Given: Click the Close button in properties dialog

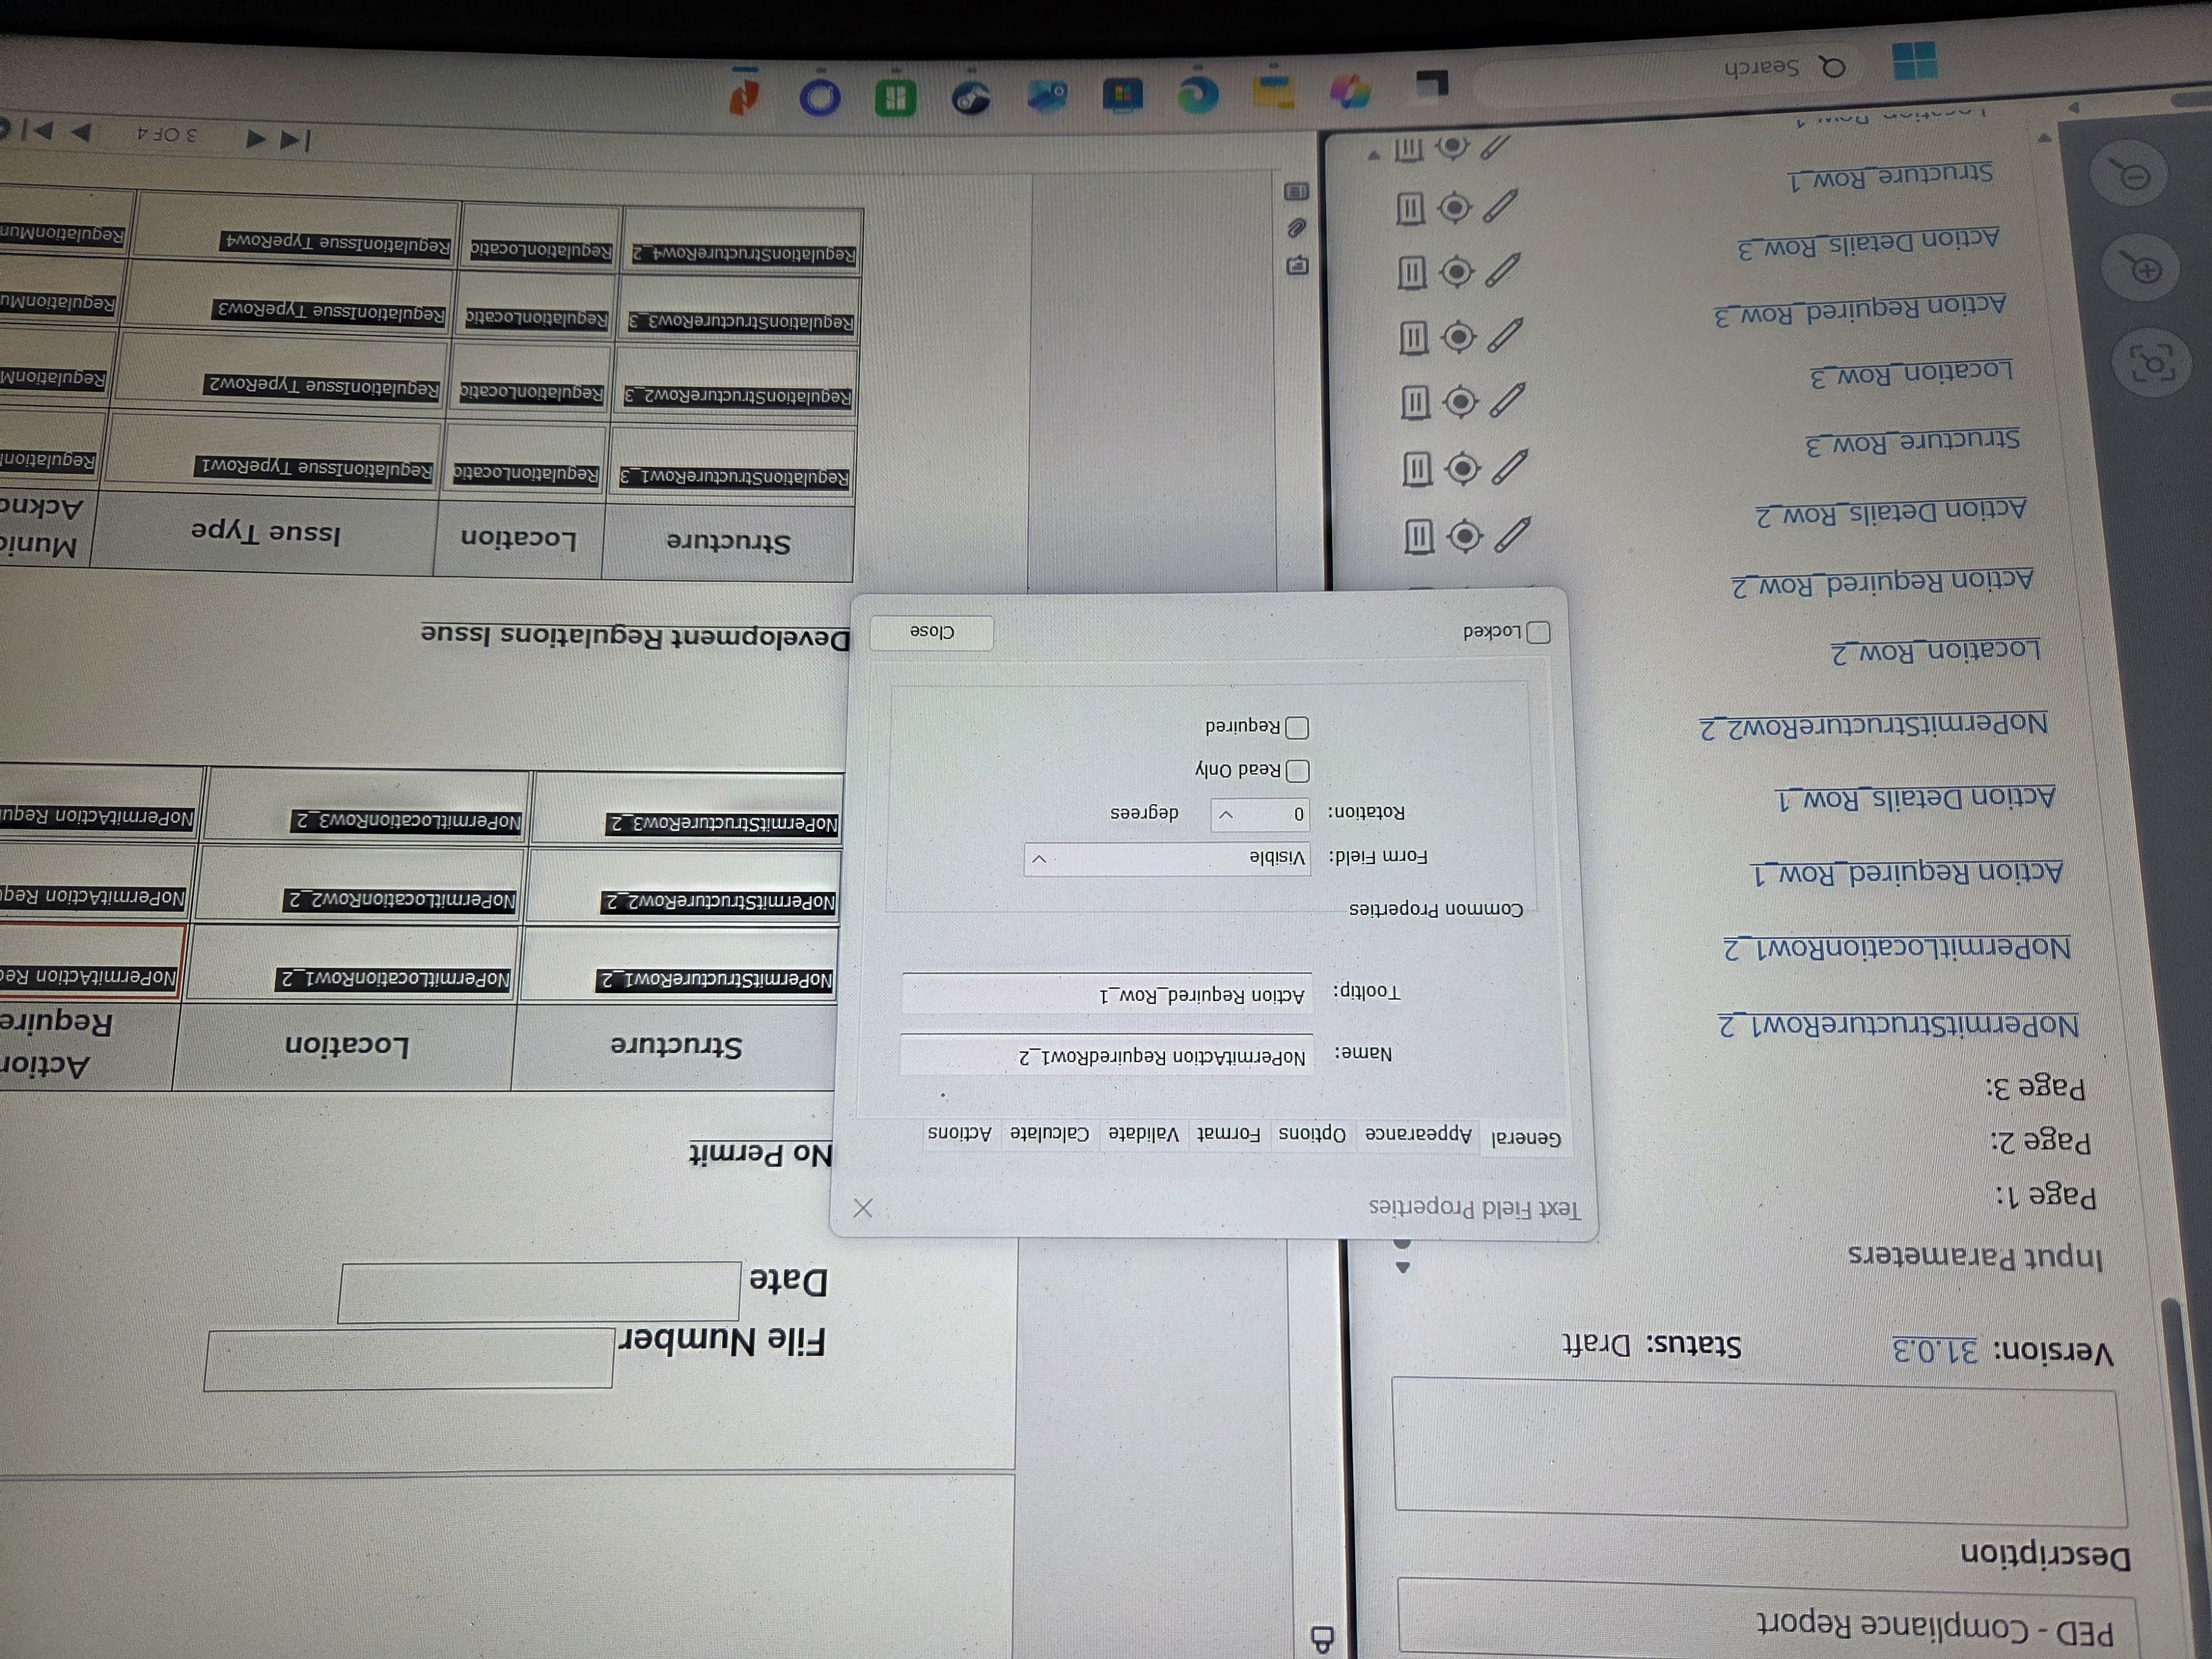Looking at the screenshot, I should click(x=932, y=632).
